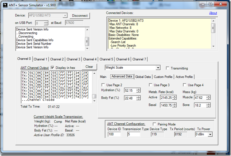Click the Device ID input field
This screenshot has height=156, width=231.
pyautogui.click(x=113, y=134)
